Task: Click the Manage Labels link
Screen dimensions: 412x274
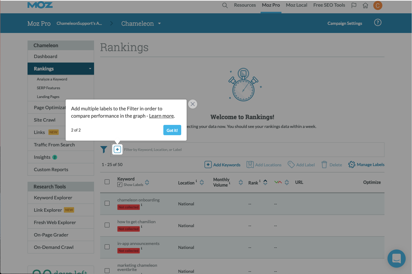Action: (x=371, y=165)
